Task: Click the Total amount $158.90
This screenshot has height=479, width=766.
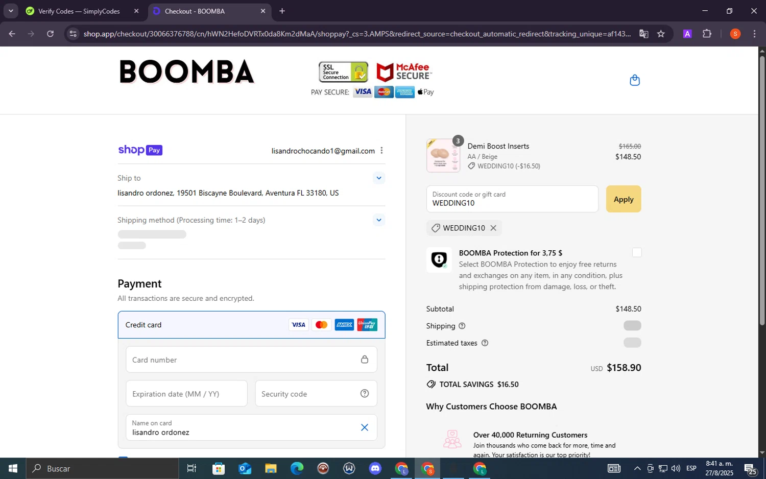Action: point(624,368)
